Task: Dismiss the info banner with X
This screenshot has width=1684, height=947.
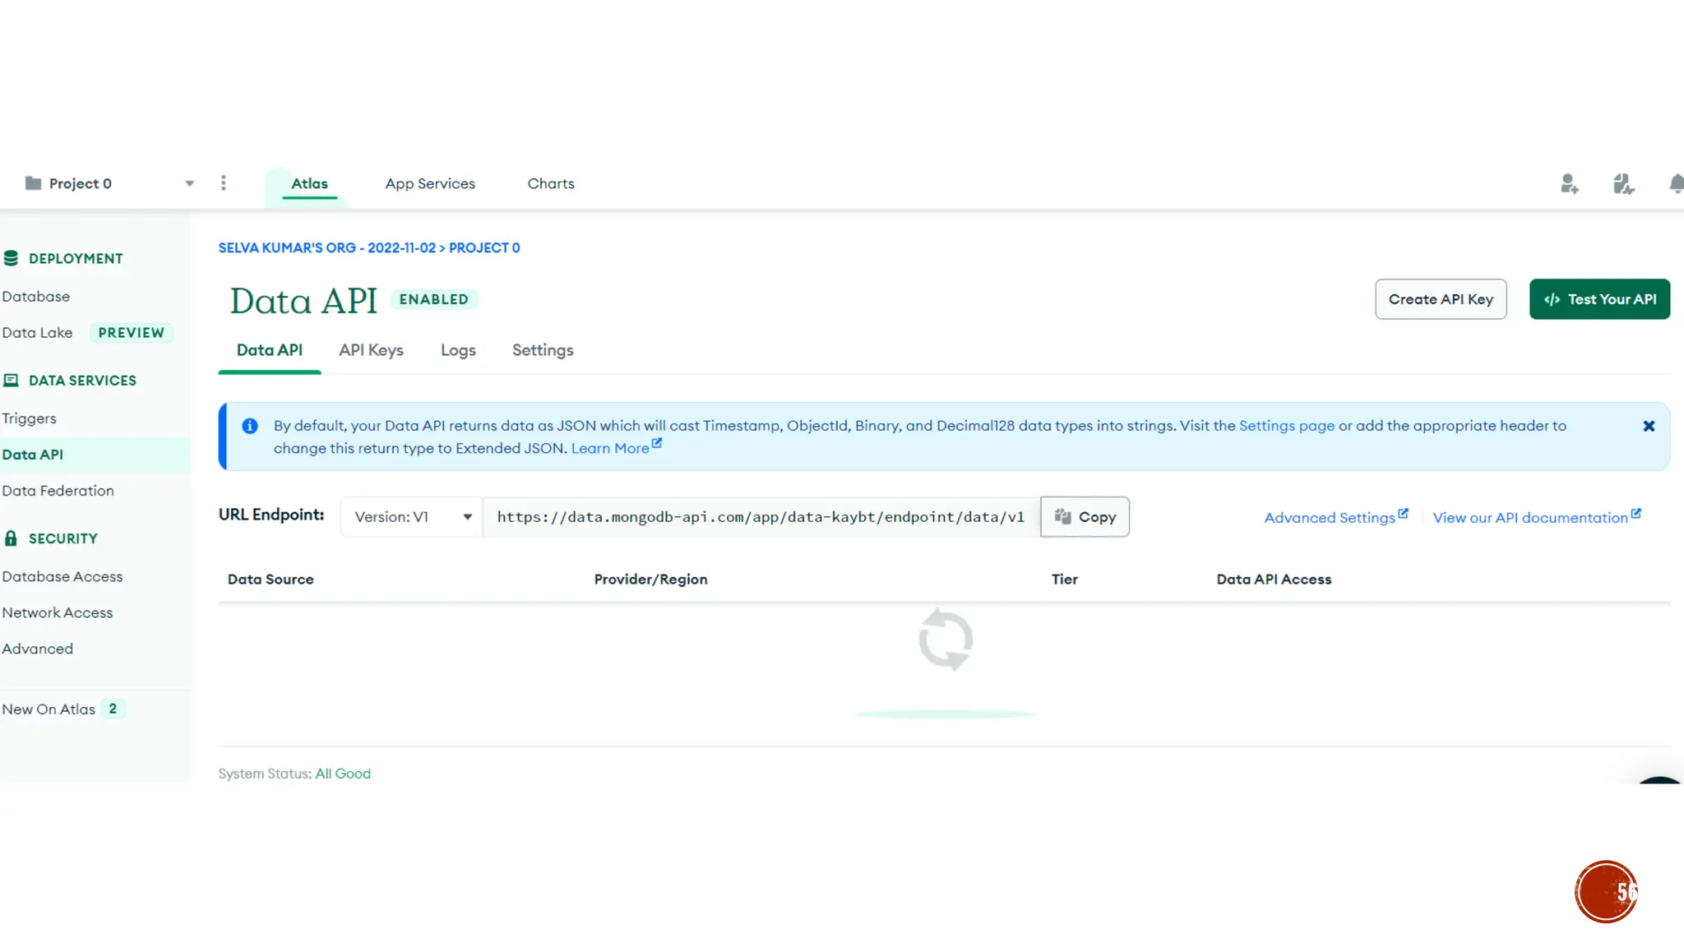Action: 1649,426
